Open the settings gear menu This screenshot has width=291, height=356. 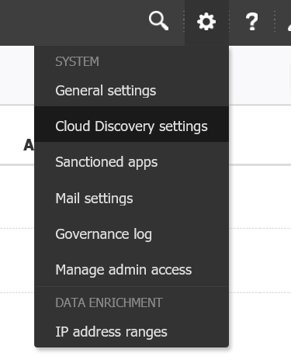pyautogui.click(x=206, y=22)
